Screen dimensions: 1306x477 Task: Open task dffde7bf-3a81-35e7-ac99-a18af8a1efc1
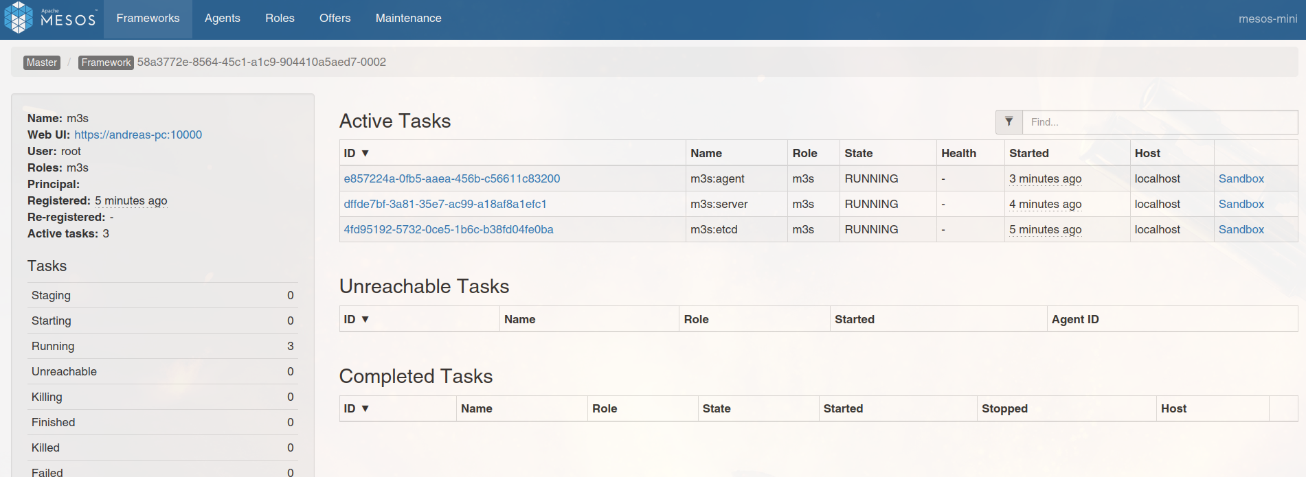(445, 204)
